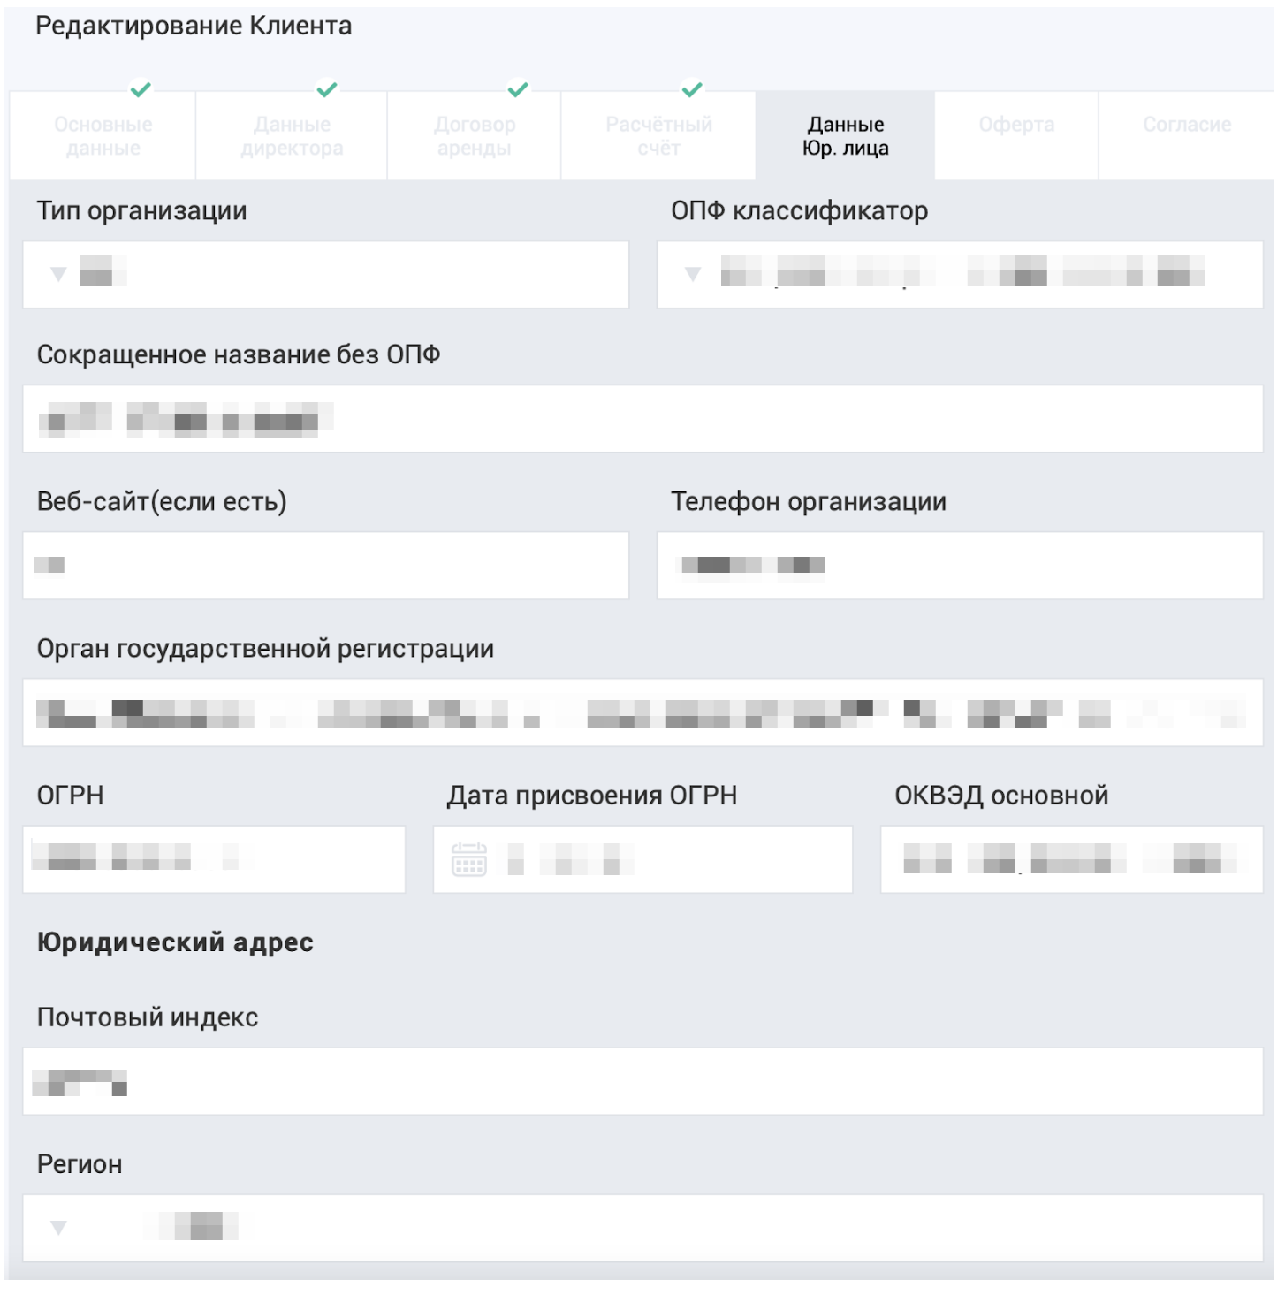Go to the Договор аренды tab
The width and height of the screenshot is (1285, 1295).
point(475,136)
